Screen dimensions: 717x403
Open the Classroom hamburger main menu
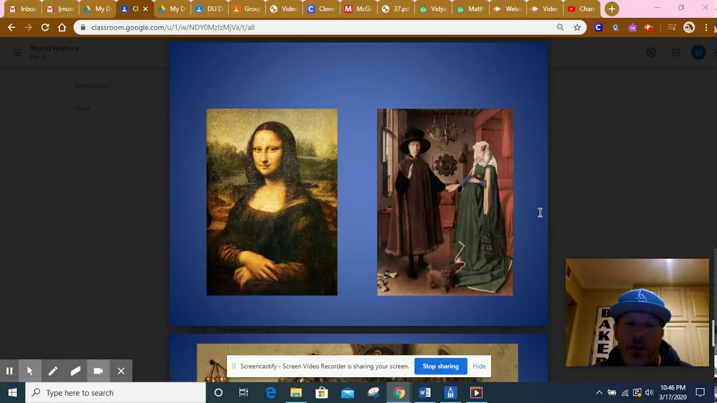(x=17, y=53)
